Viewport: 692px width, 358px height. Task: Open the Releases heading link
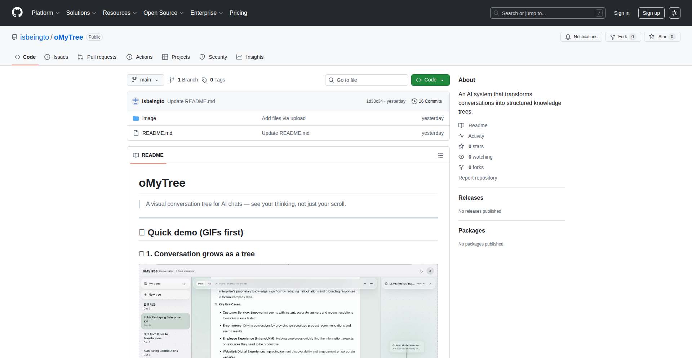(471, 198)
